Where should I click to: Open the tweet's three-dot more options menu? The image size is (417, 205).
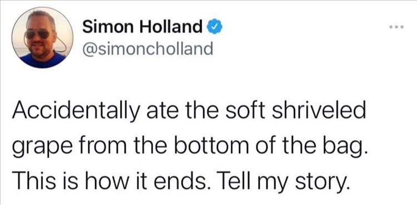(396, 27)
